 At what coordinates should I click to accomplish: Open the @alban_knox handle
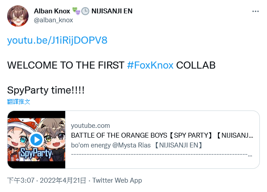click(x=53, y=20)
